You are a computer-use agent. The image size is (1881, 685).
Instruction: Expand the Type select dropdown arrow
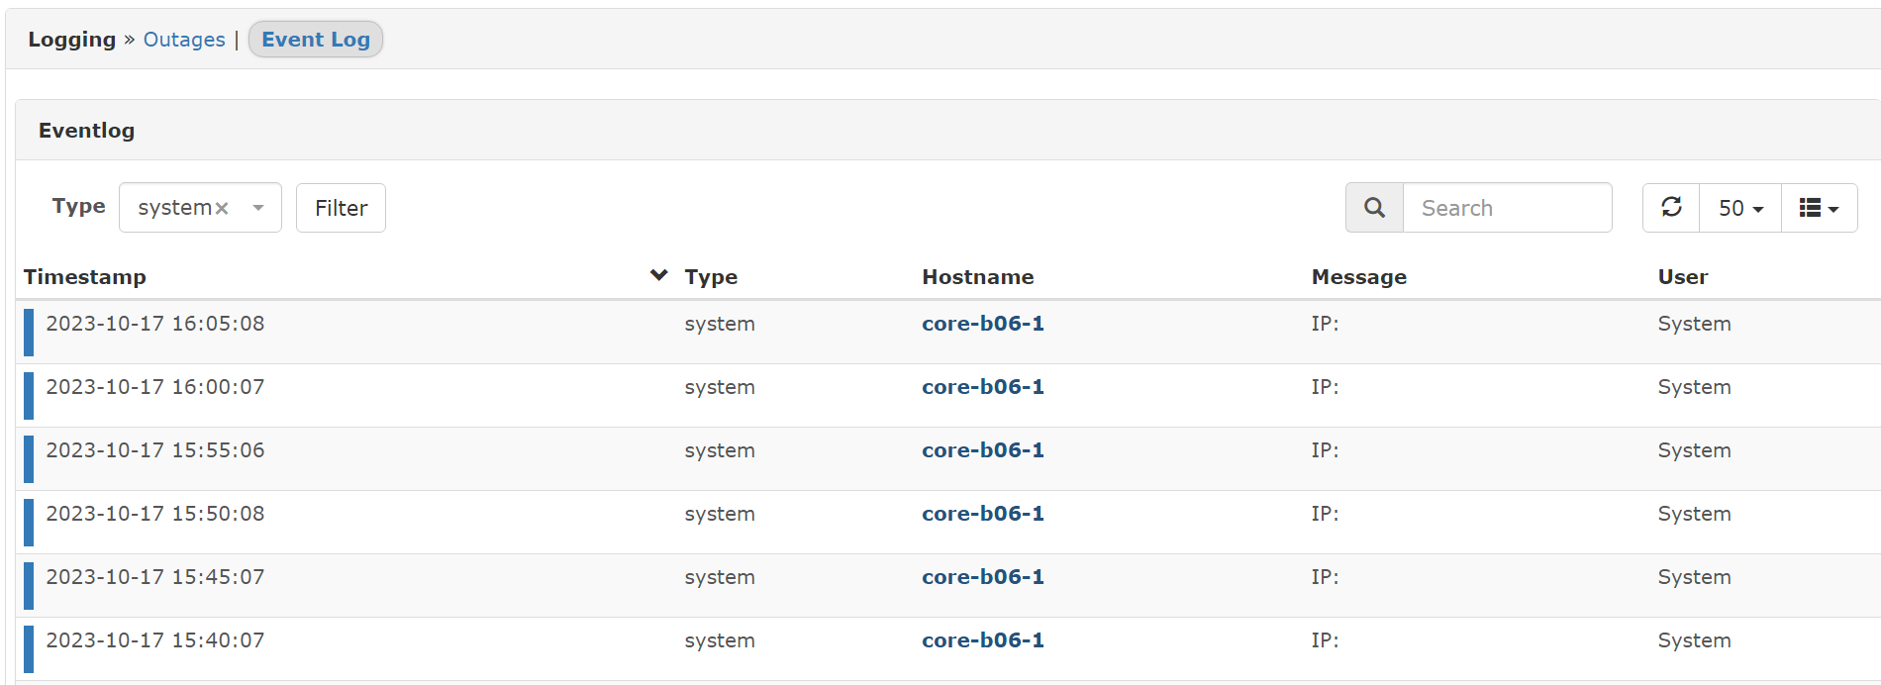click(x=258, y=208)
